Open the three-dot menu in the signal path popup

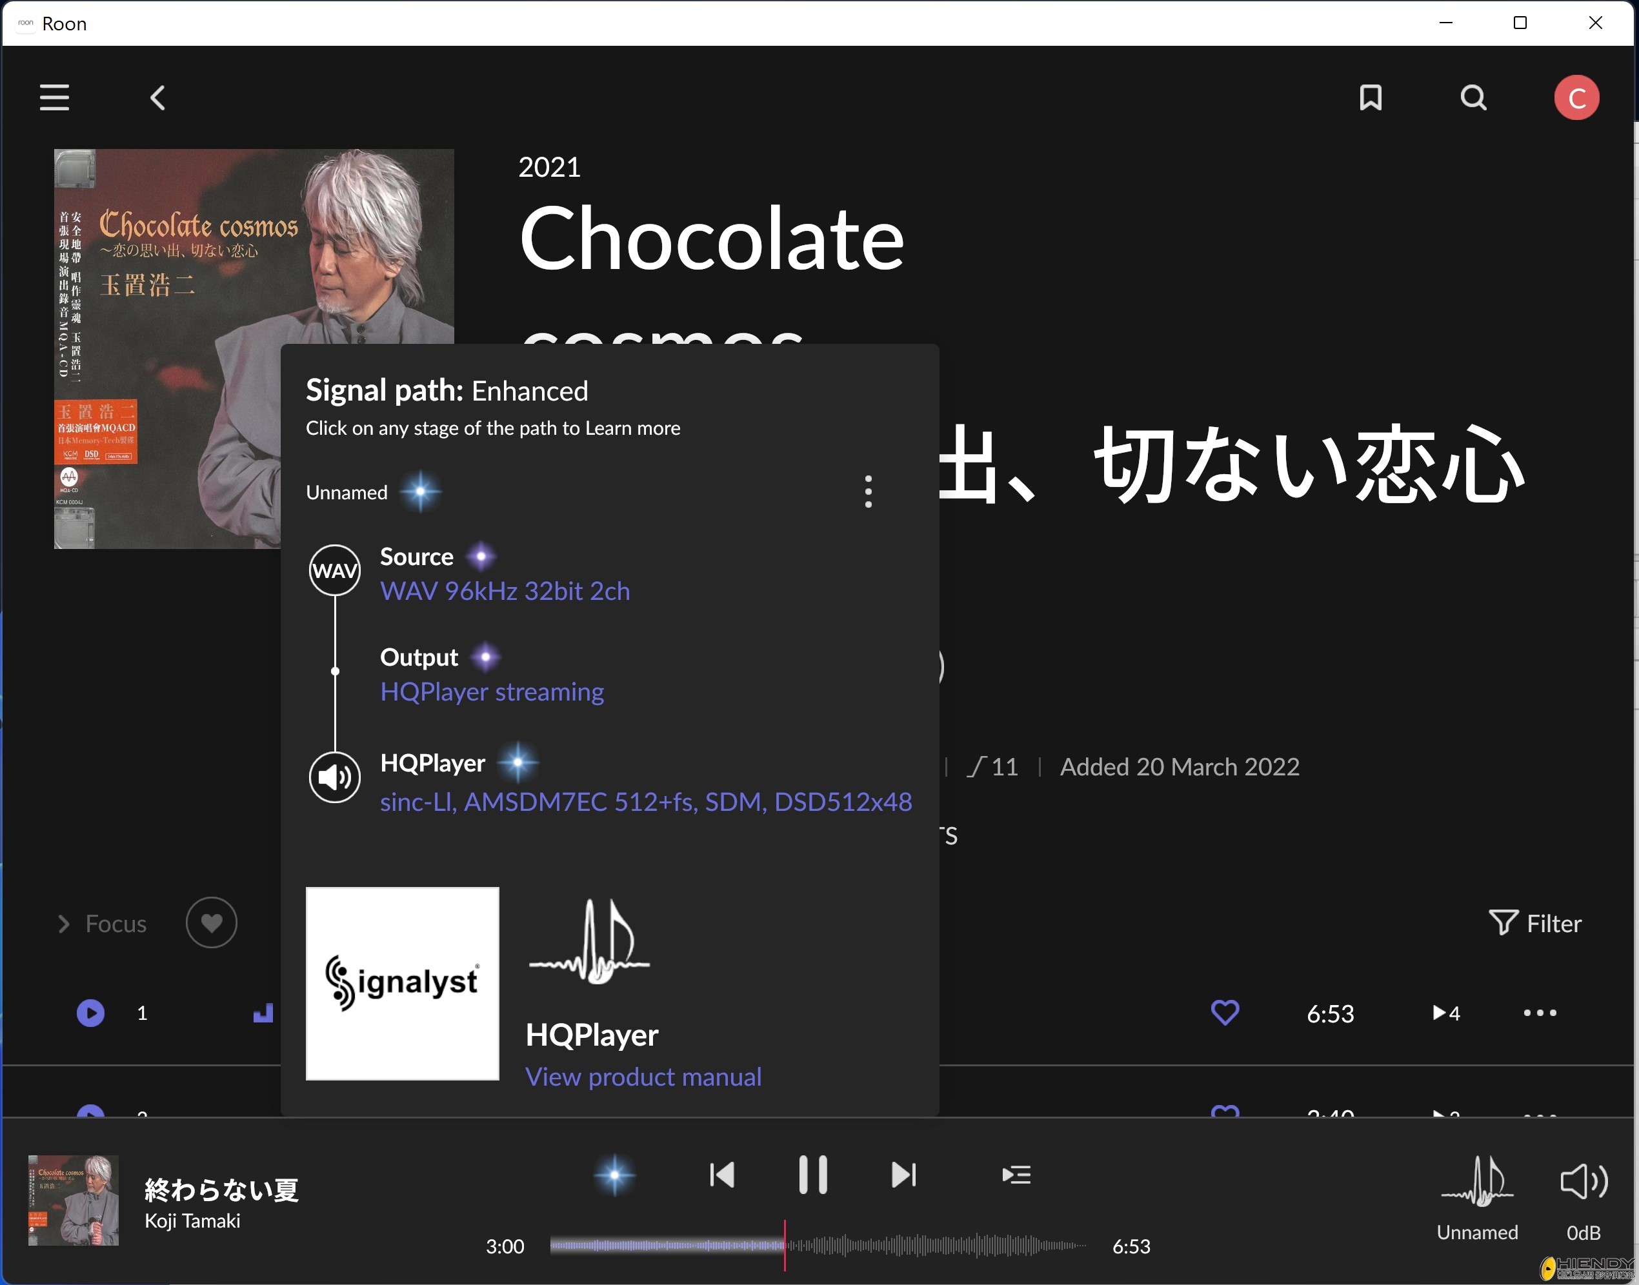868,492
